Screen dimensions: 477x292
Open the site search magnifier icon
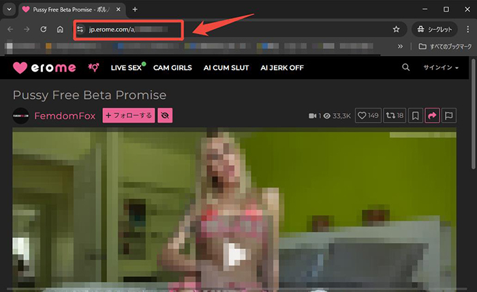point(406,68)
